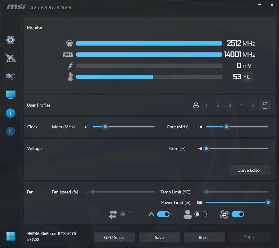The image size is (279, 248).
Task: Launch the OC Scanner icon
Action: tap(11, 77)
